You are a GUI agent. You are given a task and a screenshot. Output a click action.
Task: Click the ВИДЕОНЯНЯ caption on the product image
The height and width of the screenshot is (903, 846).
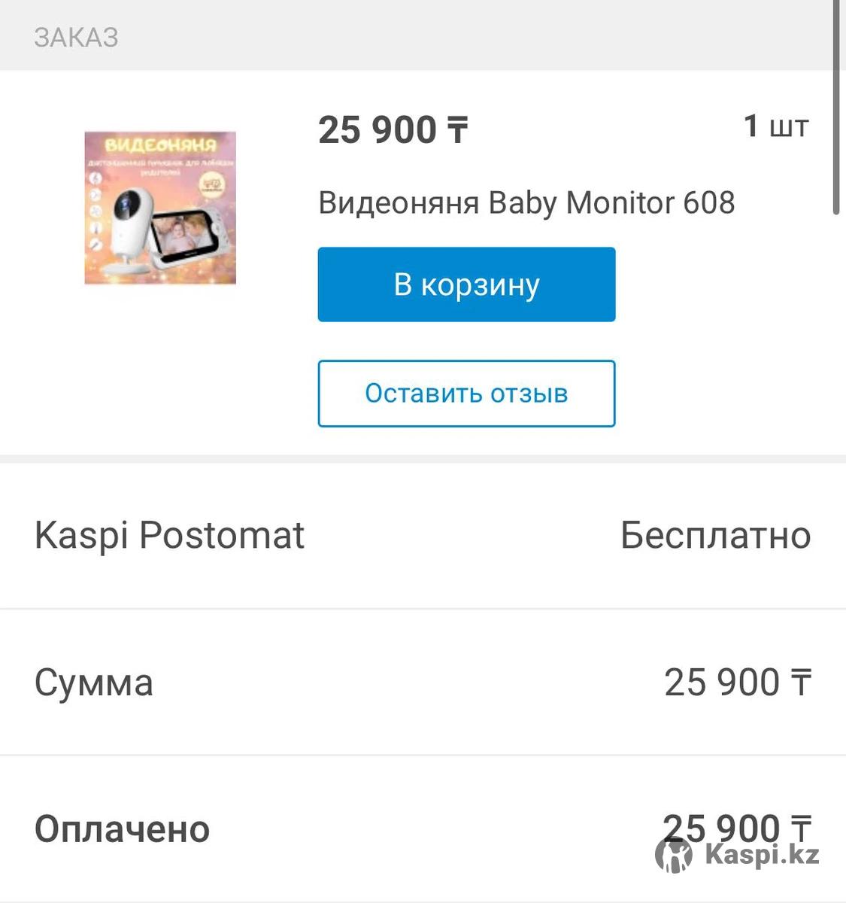coord(160,144)
